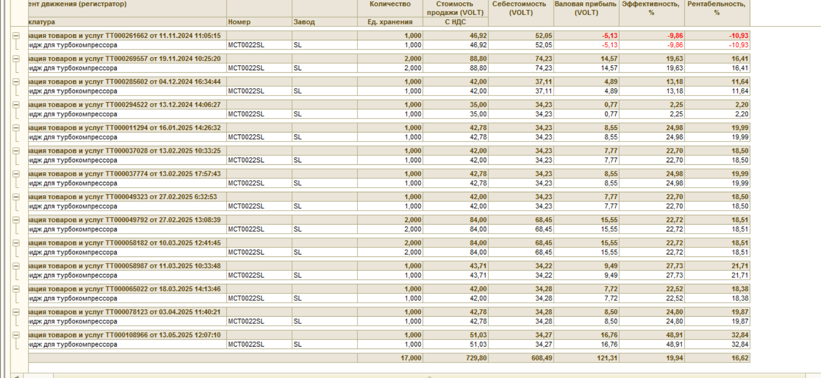Collapse the group for document TT000058987

pos(16,266)
